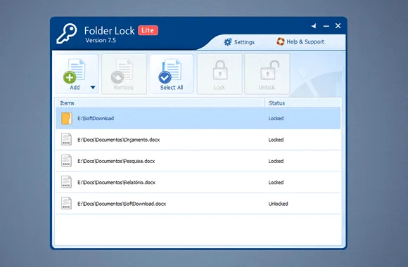Click Unlocked status of SoftDownload.docx

point(278,204)
